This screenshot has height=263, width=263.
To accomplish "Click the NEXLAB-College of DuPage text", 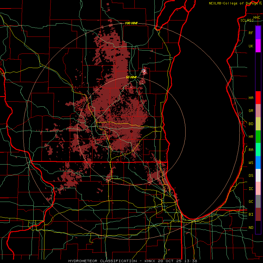I will tap(233, 3).
